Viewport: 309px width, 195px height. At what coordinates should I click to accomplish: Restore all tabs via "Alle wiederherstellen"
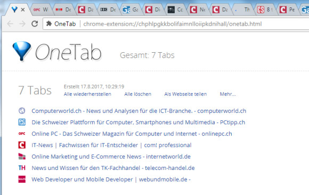[x=87, y=94]
